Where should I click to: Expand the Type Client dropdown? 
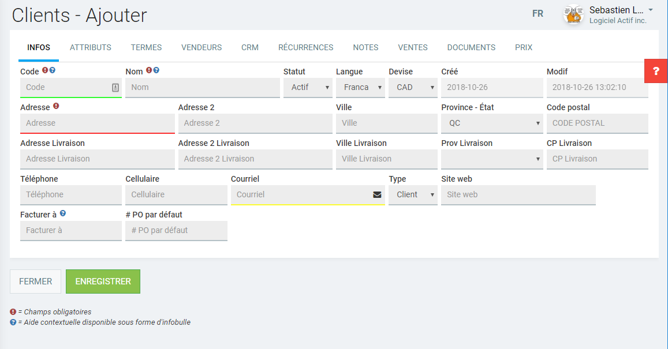(x=413, y=195)
